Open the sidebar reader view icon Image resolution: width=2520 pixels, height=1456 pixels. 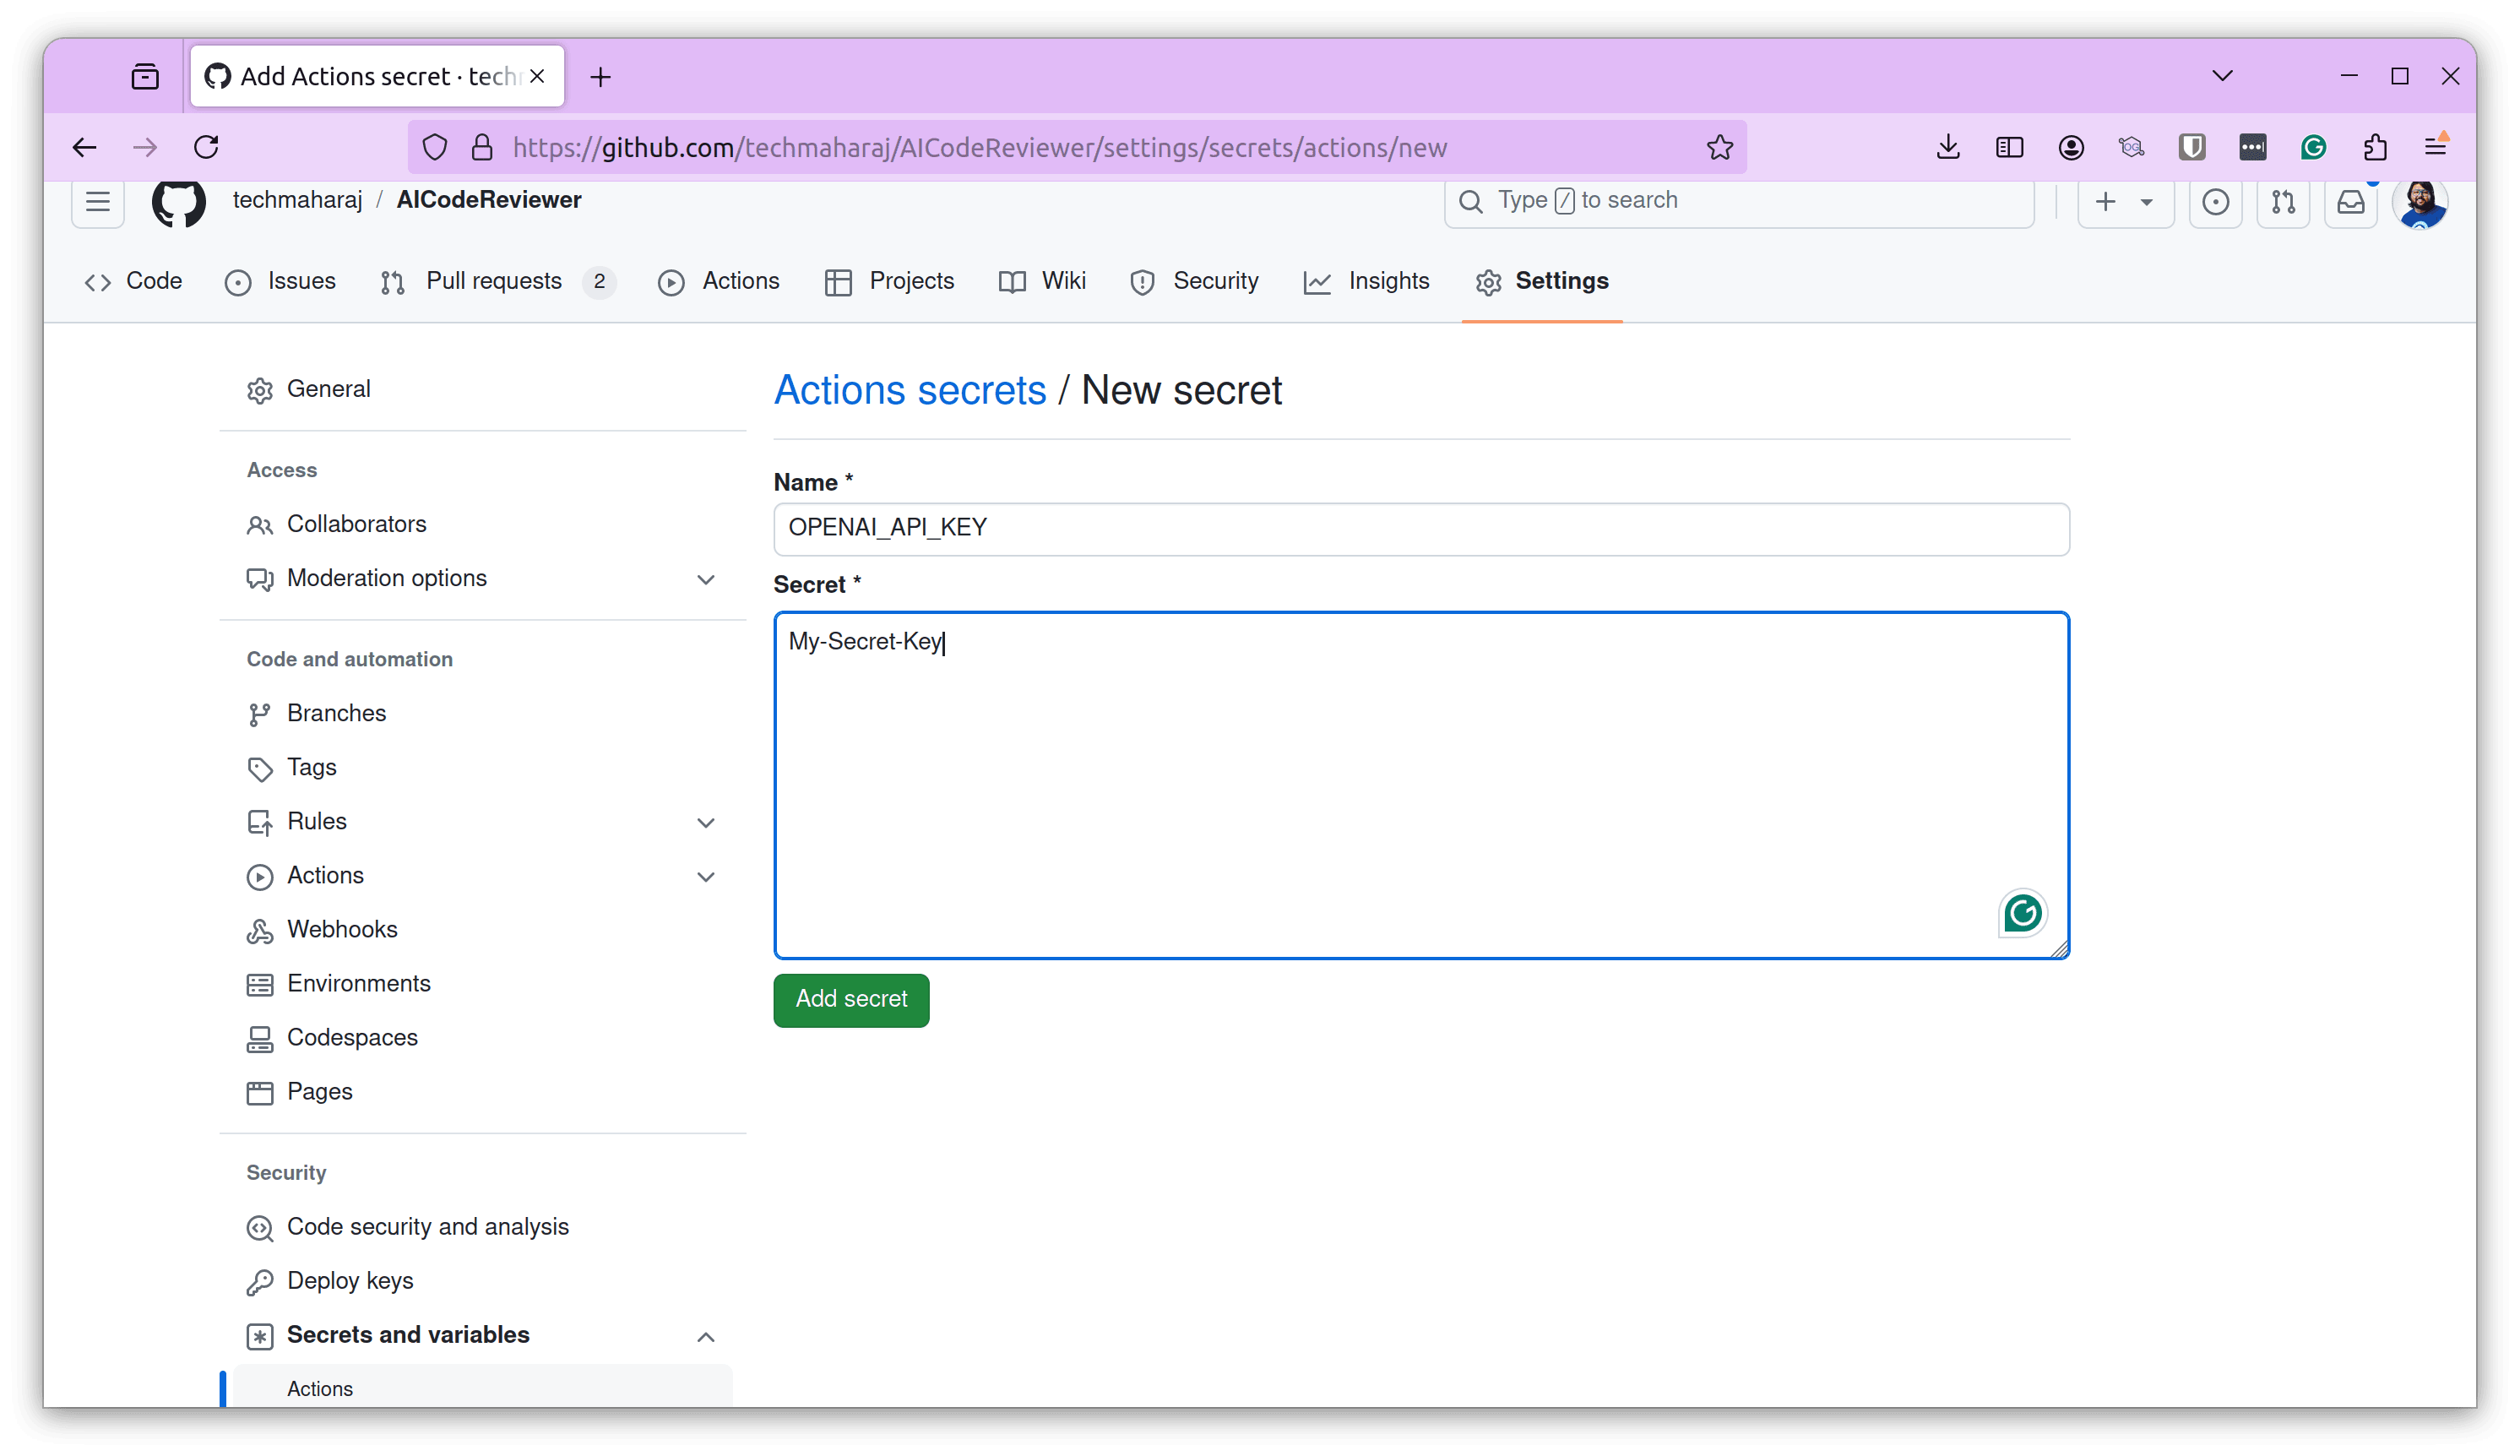tap(2009, 147)
